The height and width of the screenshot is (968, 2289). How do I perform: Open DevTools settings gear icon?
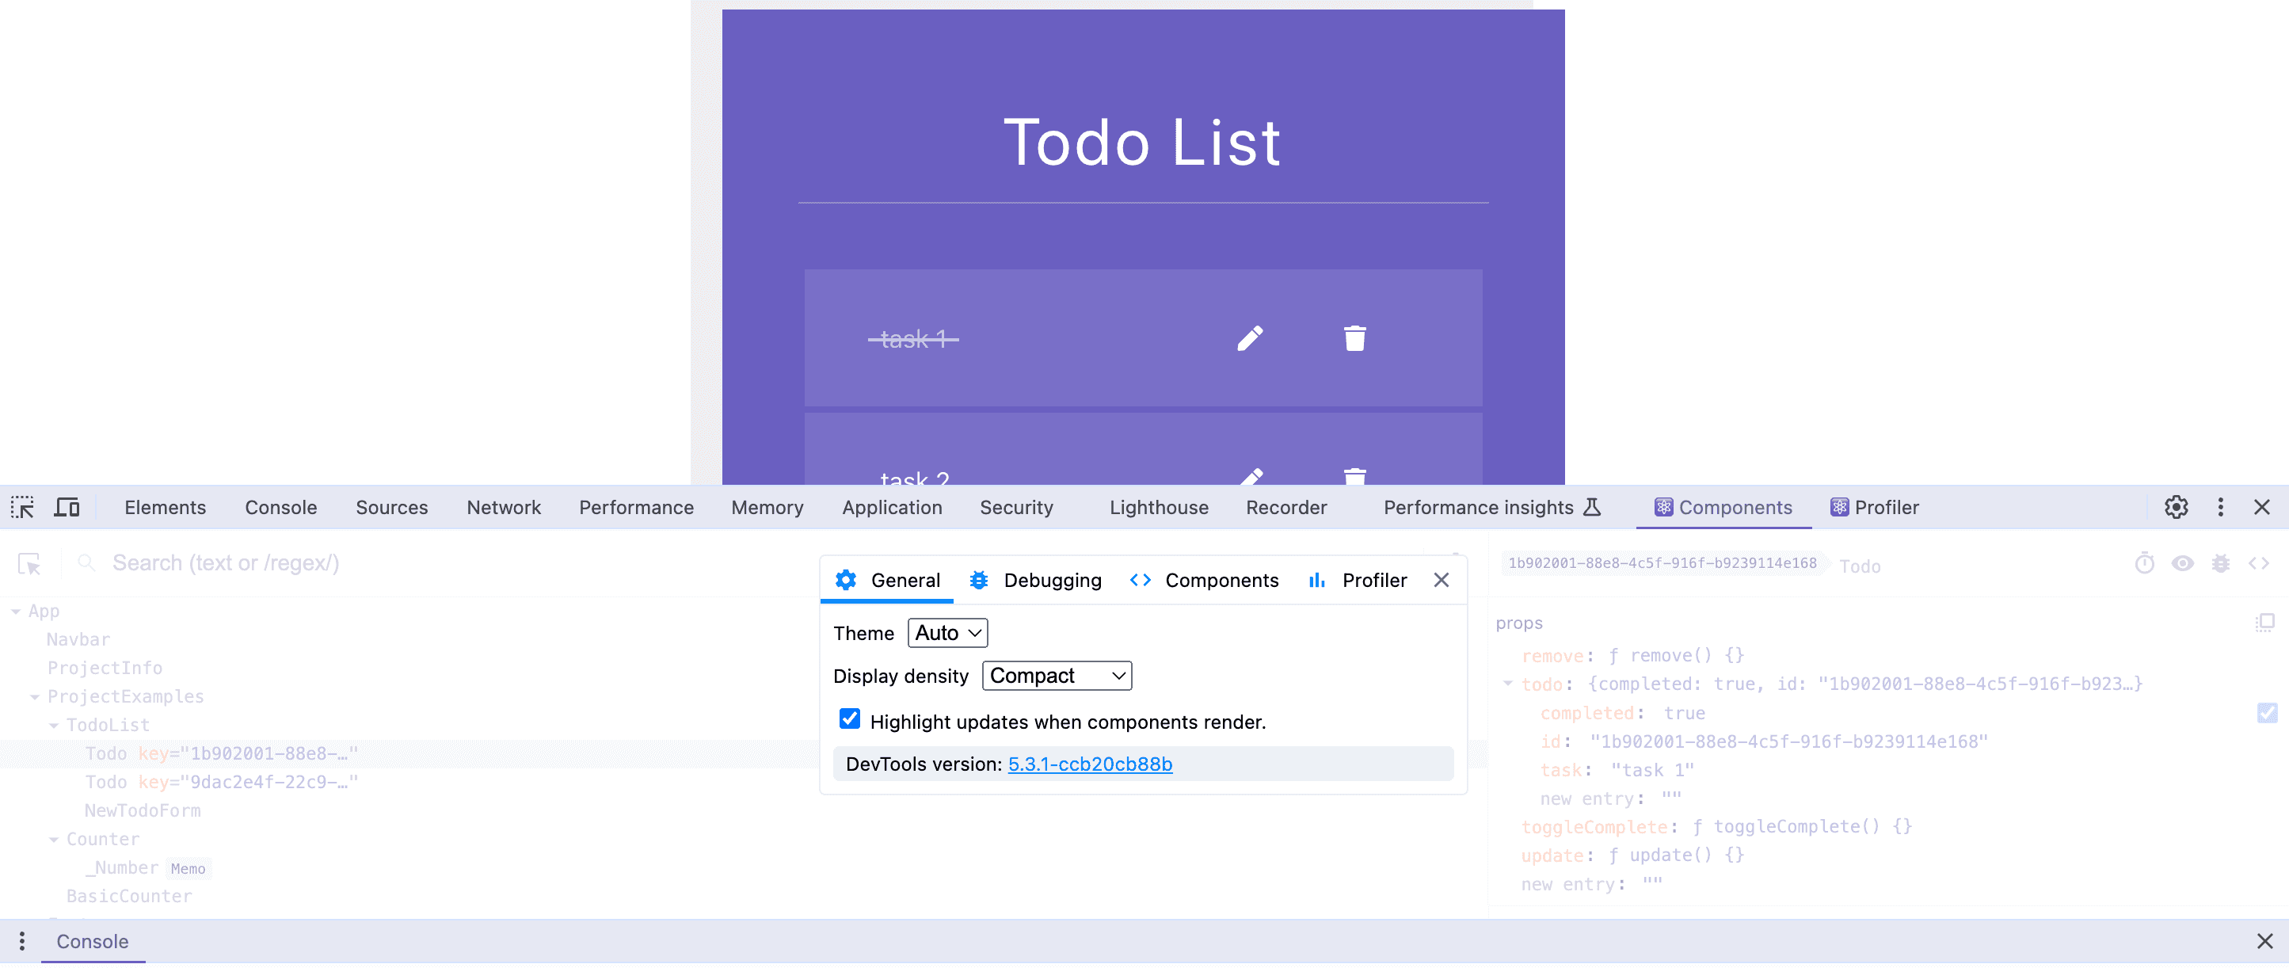2177,508
